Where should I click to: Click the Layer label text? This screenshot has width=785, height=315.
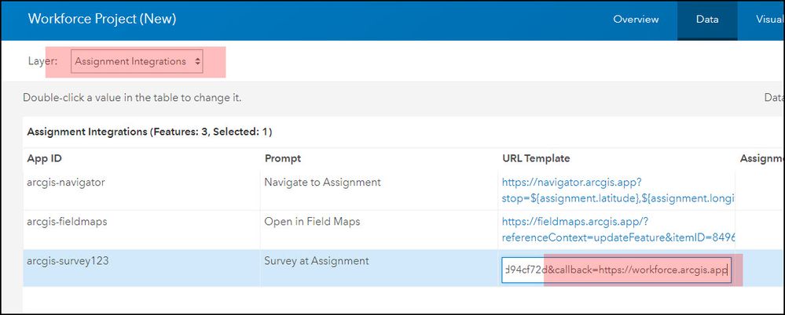coord(41,61)
